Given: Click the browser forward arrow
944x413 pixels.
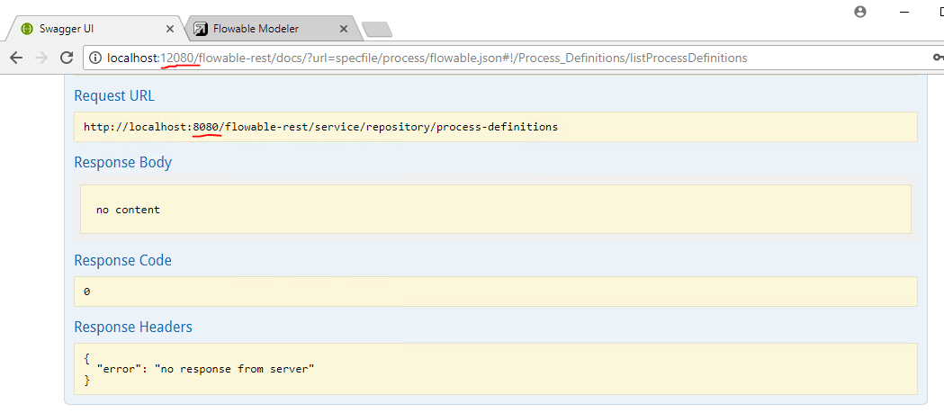Looking at the screenshot, I should [x=41, y=58].
